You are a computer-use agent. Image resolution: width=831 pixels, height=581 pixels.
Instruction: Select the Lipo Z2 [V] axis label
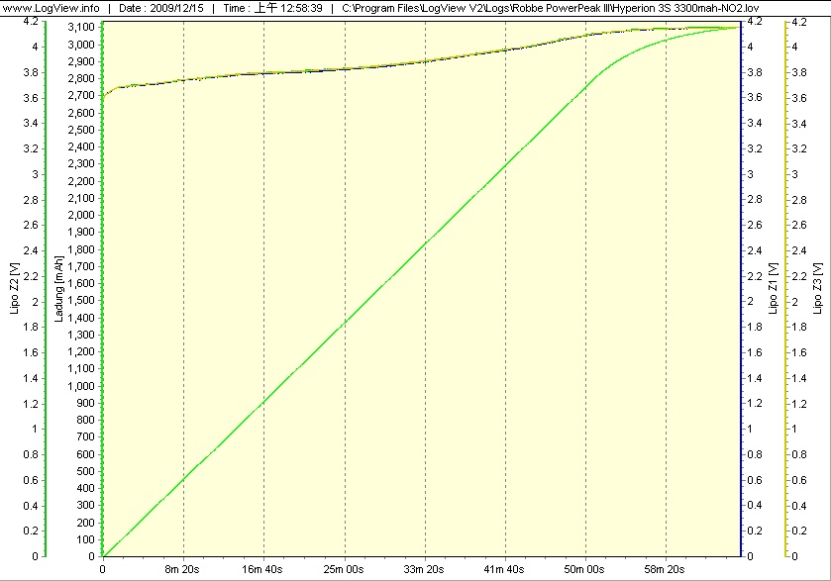click(11, 289)
